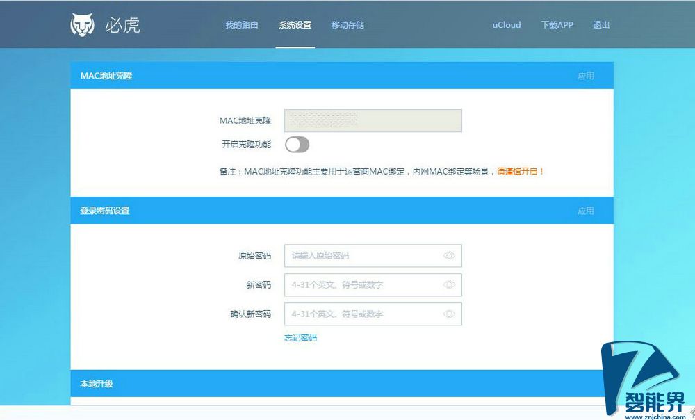Click the 确认新密码 input field
The image size is (695, 420).
click(361, 314)
